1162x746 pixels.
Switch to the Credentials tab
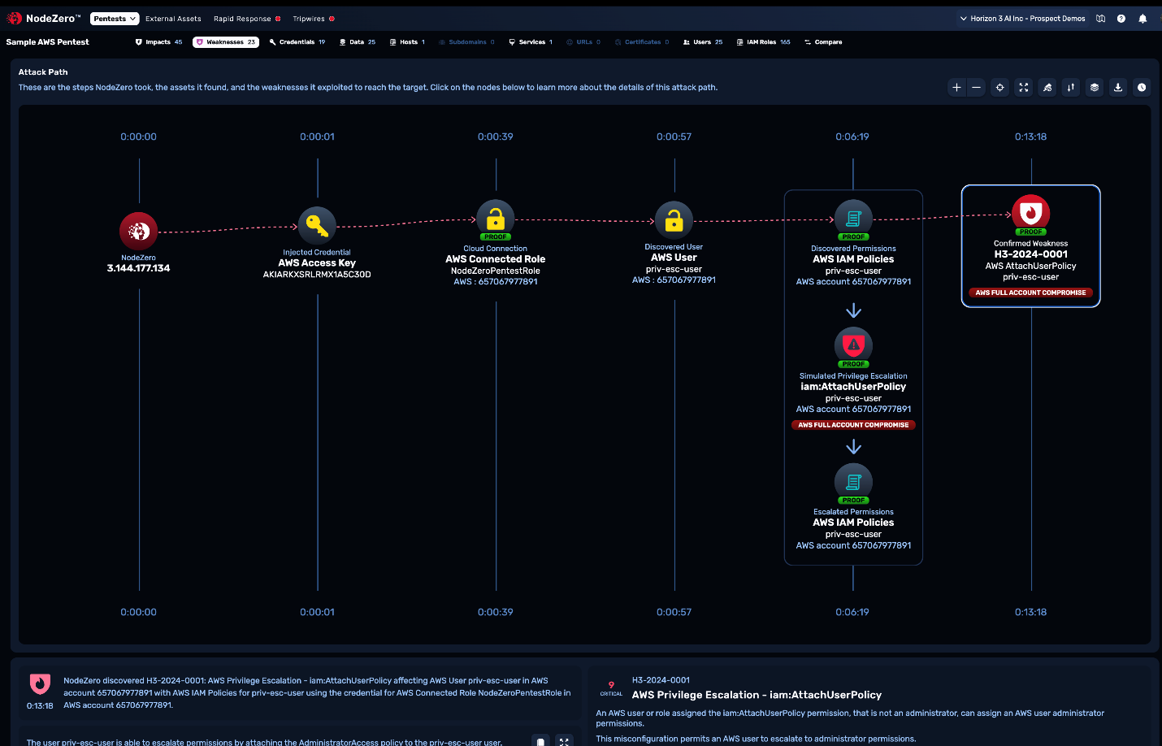[297, 42]
